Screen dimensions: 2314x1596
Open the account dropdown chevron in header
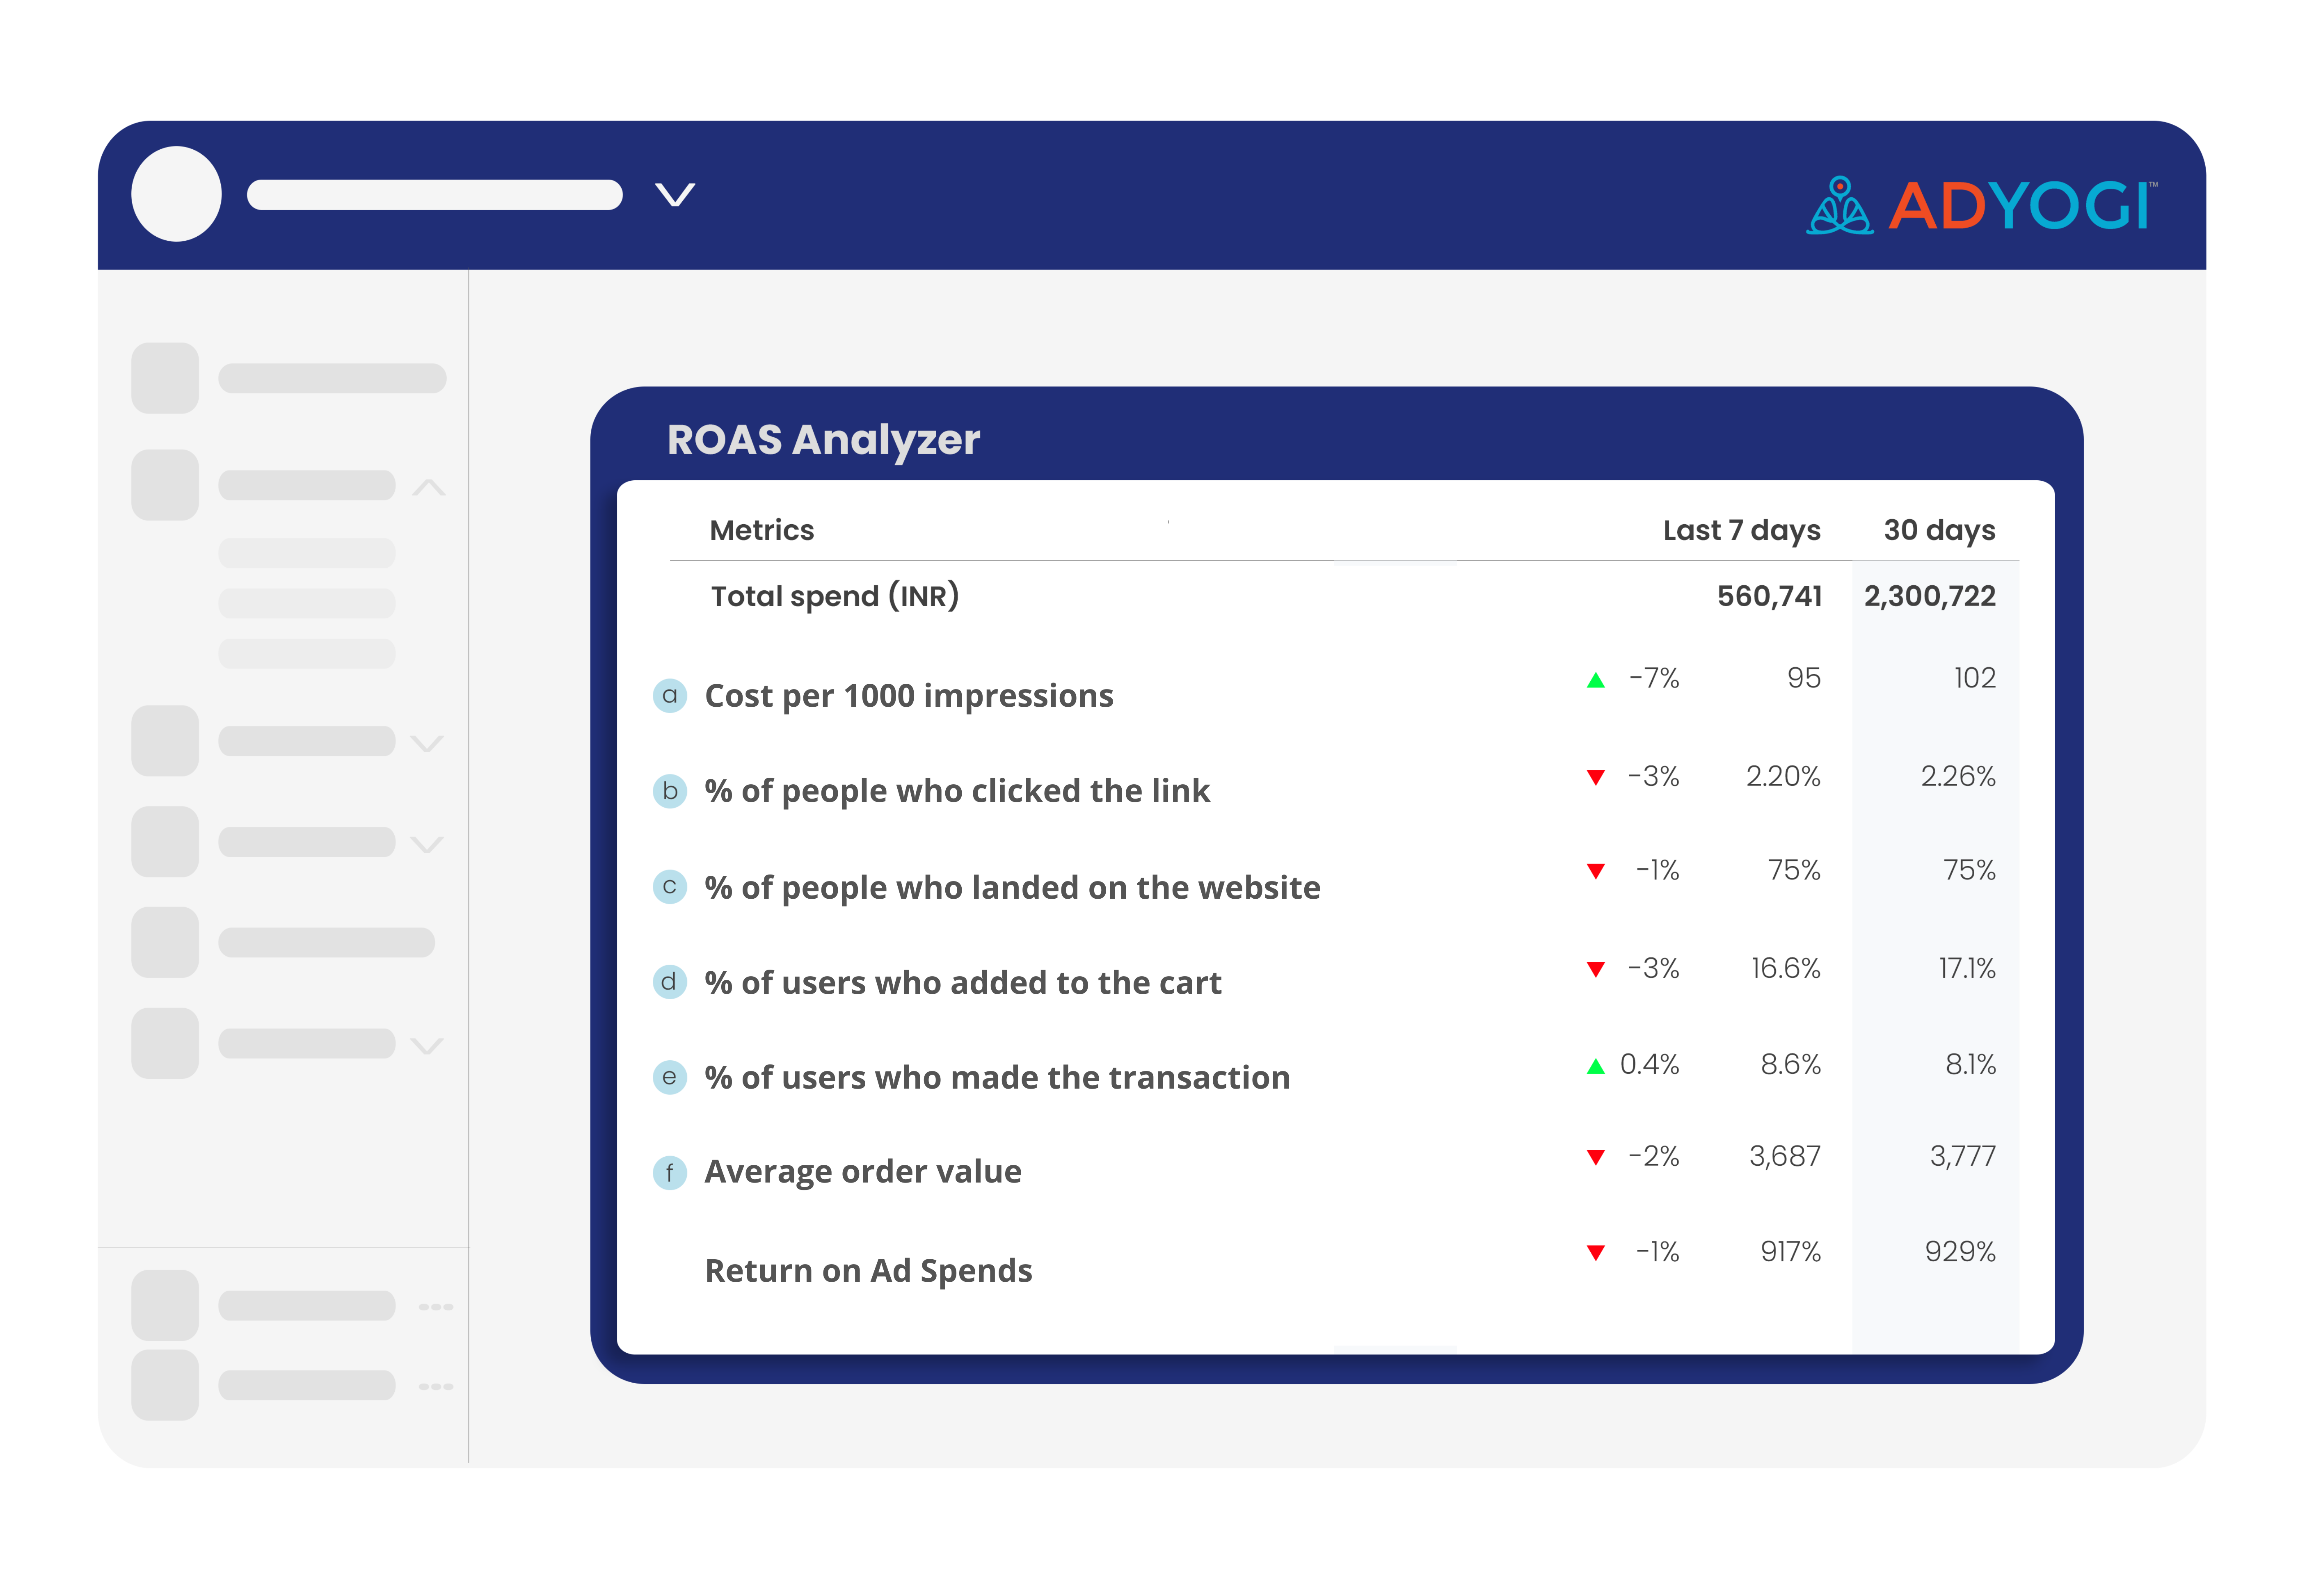[675, 194]
